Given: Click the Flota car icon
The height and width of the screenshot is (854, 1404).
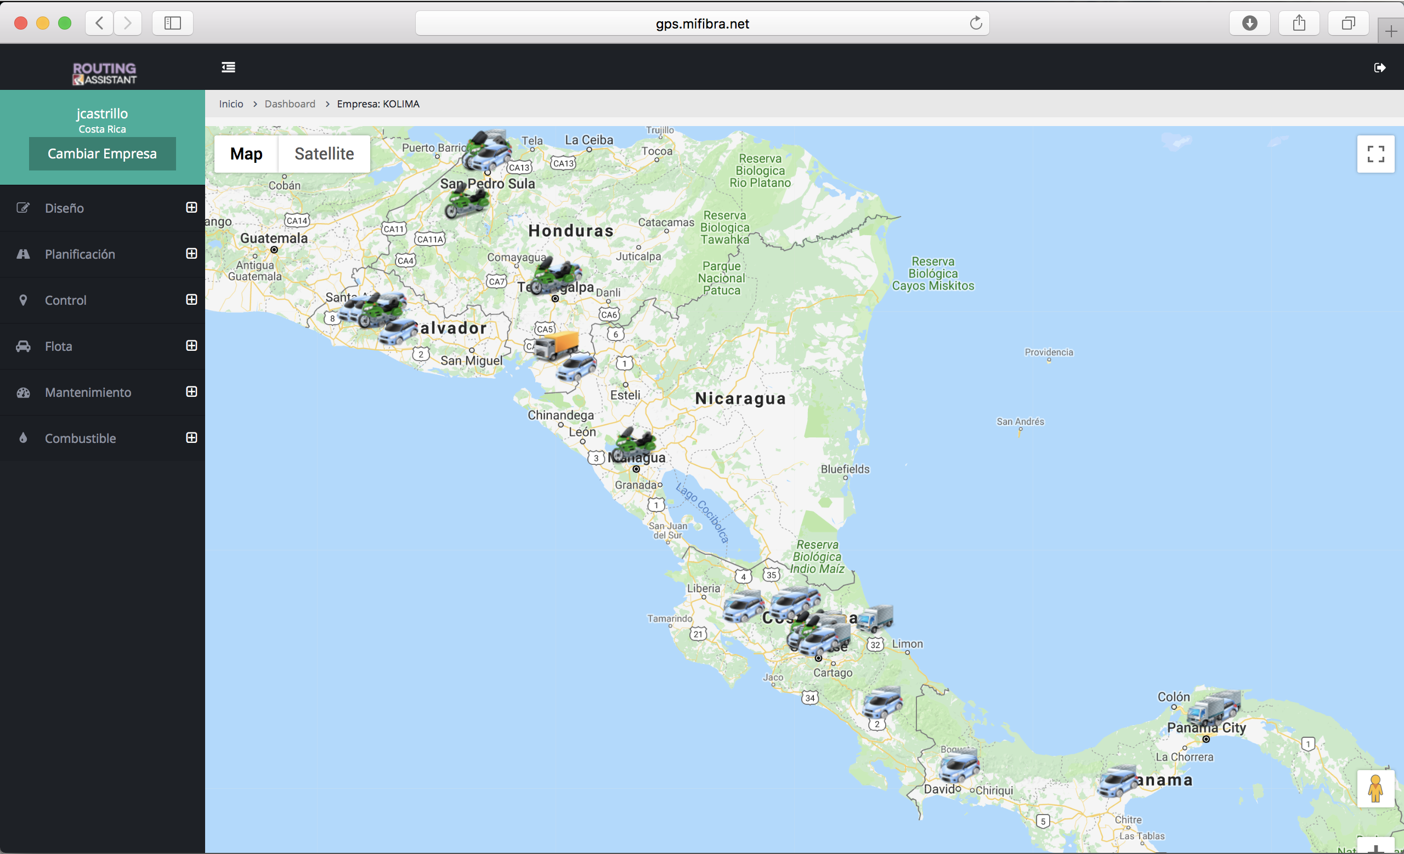Looking at the screenshot, I should (23, 346).
